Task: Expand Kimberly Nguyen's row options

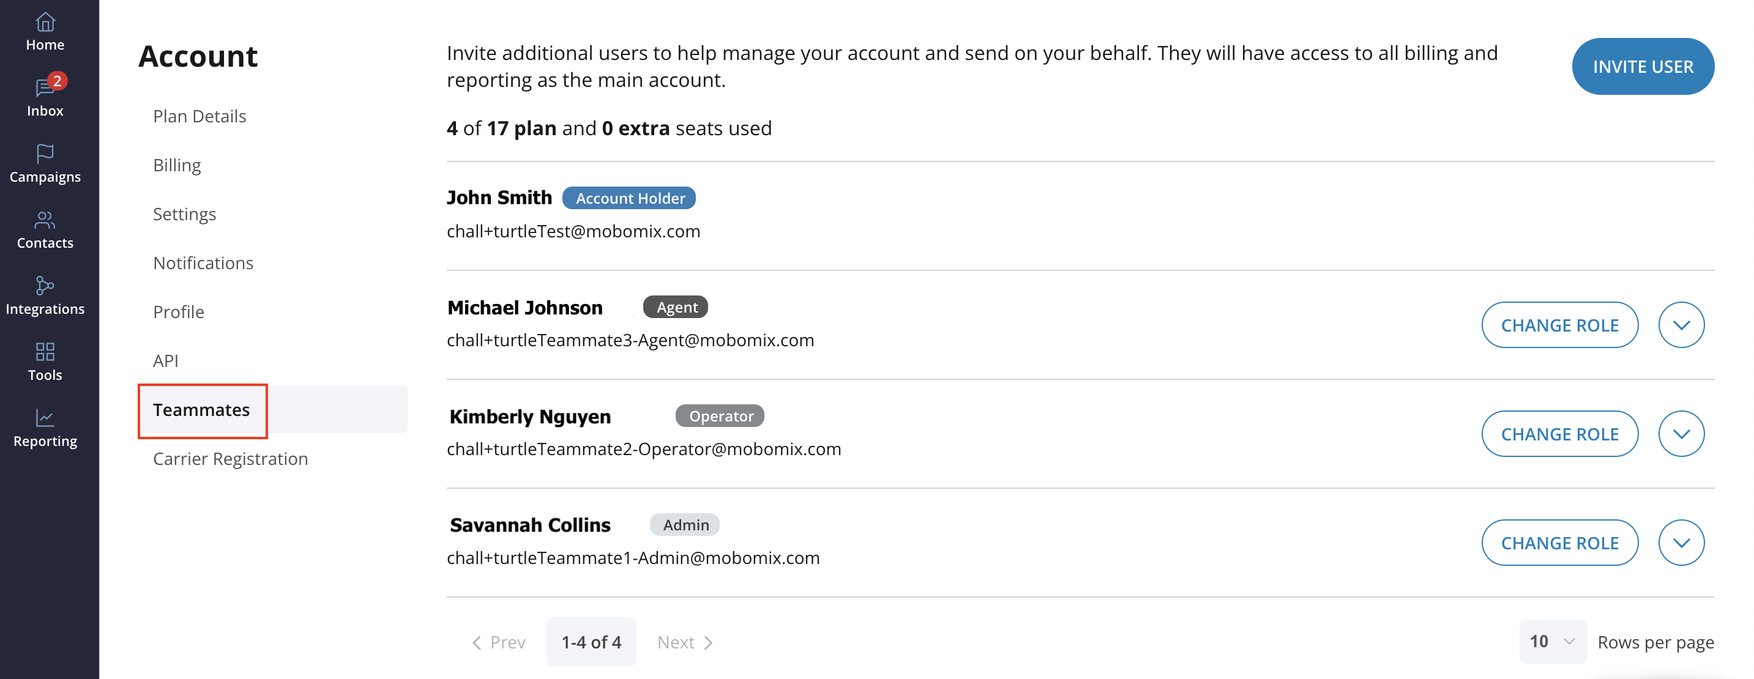Action: 1681,433
